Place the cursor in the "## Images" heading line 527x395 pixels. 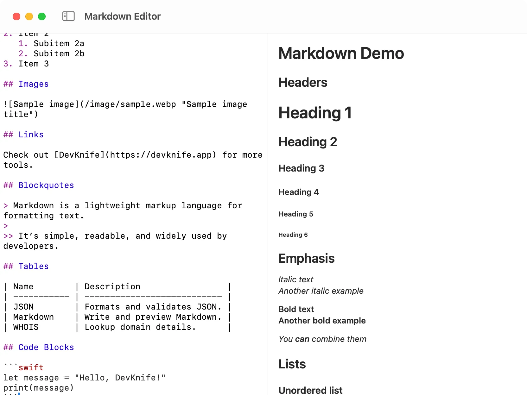pos(26,84)
